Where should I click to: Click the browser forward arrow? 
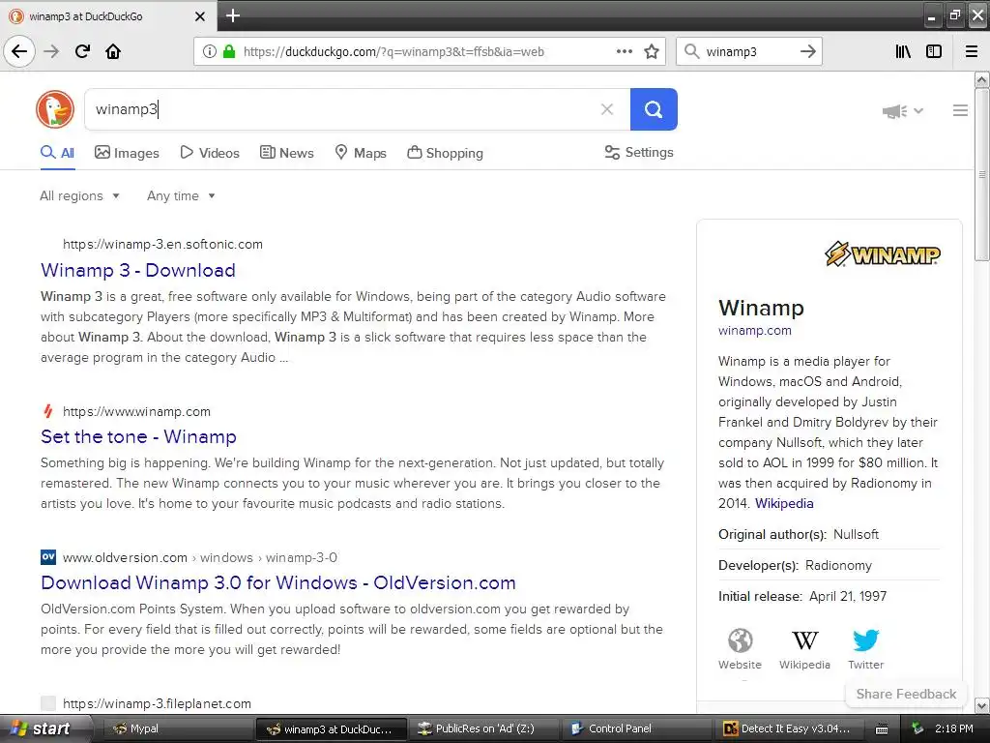pyautogui.click(x=51, y=51)
